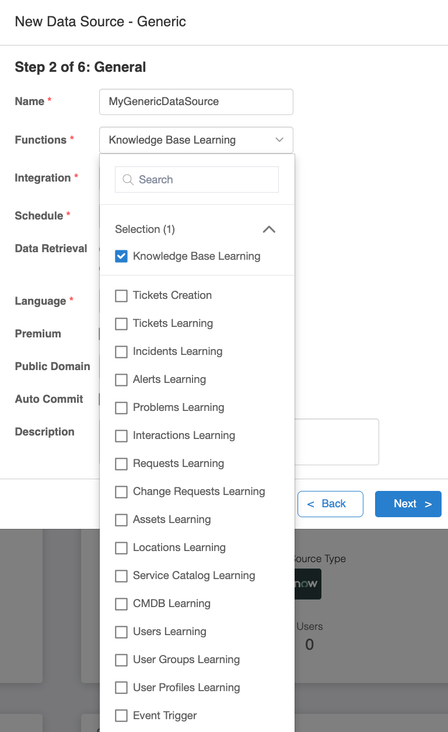Select User Groups Learning checkbox
The width and height of the screenshot is (448, 732).
pyautogui.click(x=121, y=660)
